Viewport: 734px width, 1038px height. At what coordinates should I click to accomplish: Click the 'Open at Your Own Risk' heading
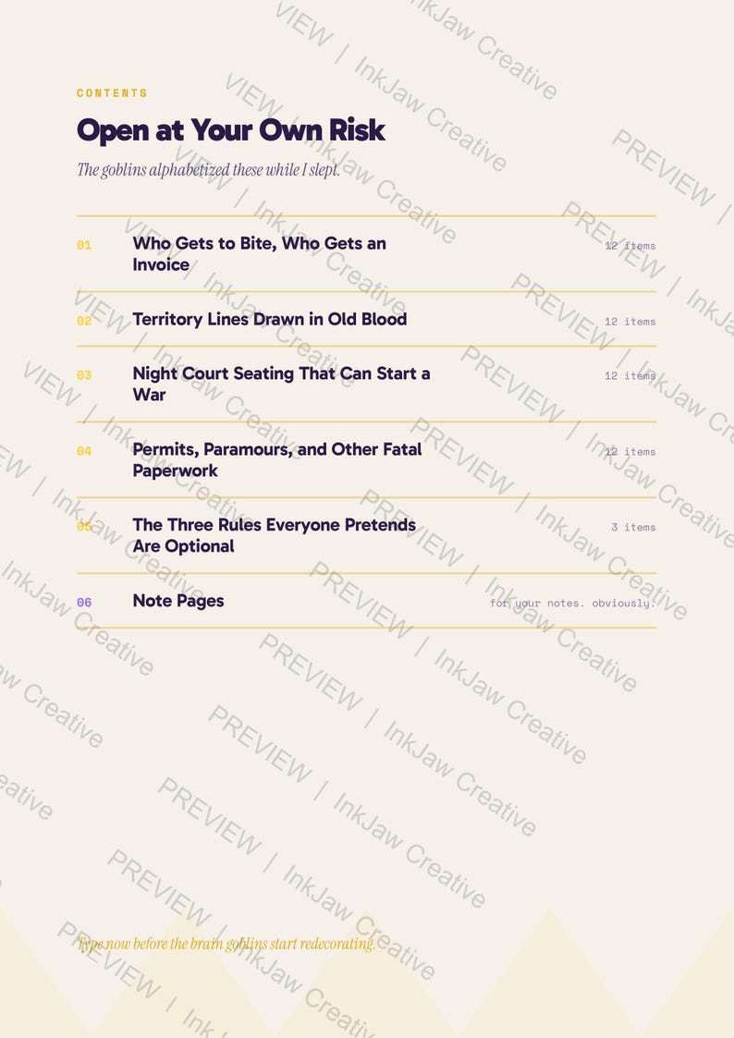231,129
